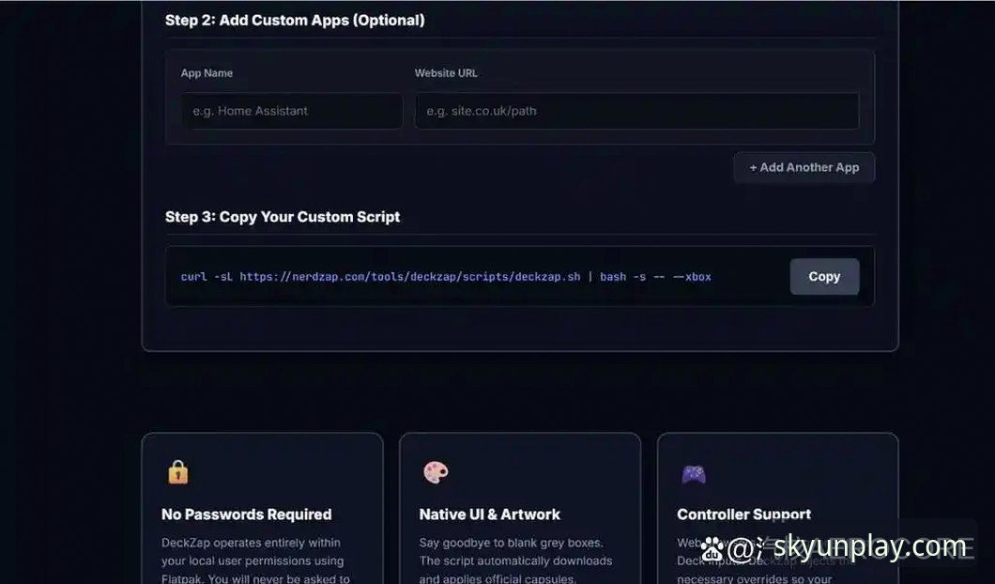
Task: Copy the custom script with Copy button
Action: pos(824,276)
